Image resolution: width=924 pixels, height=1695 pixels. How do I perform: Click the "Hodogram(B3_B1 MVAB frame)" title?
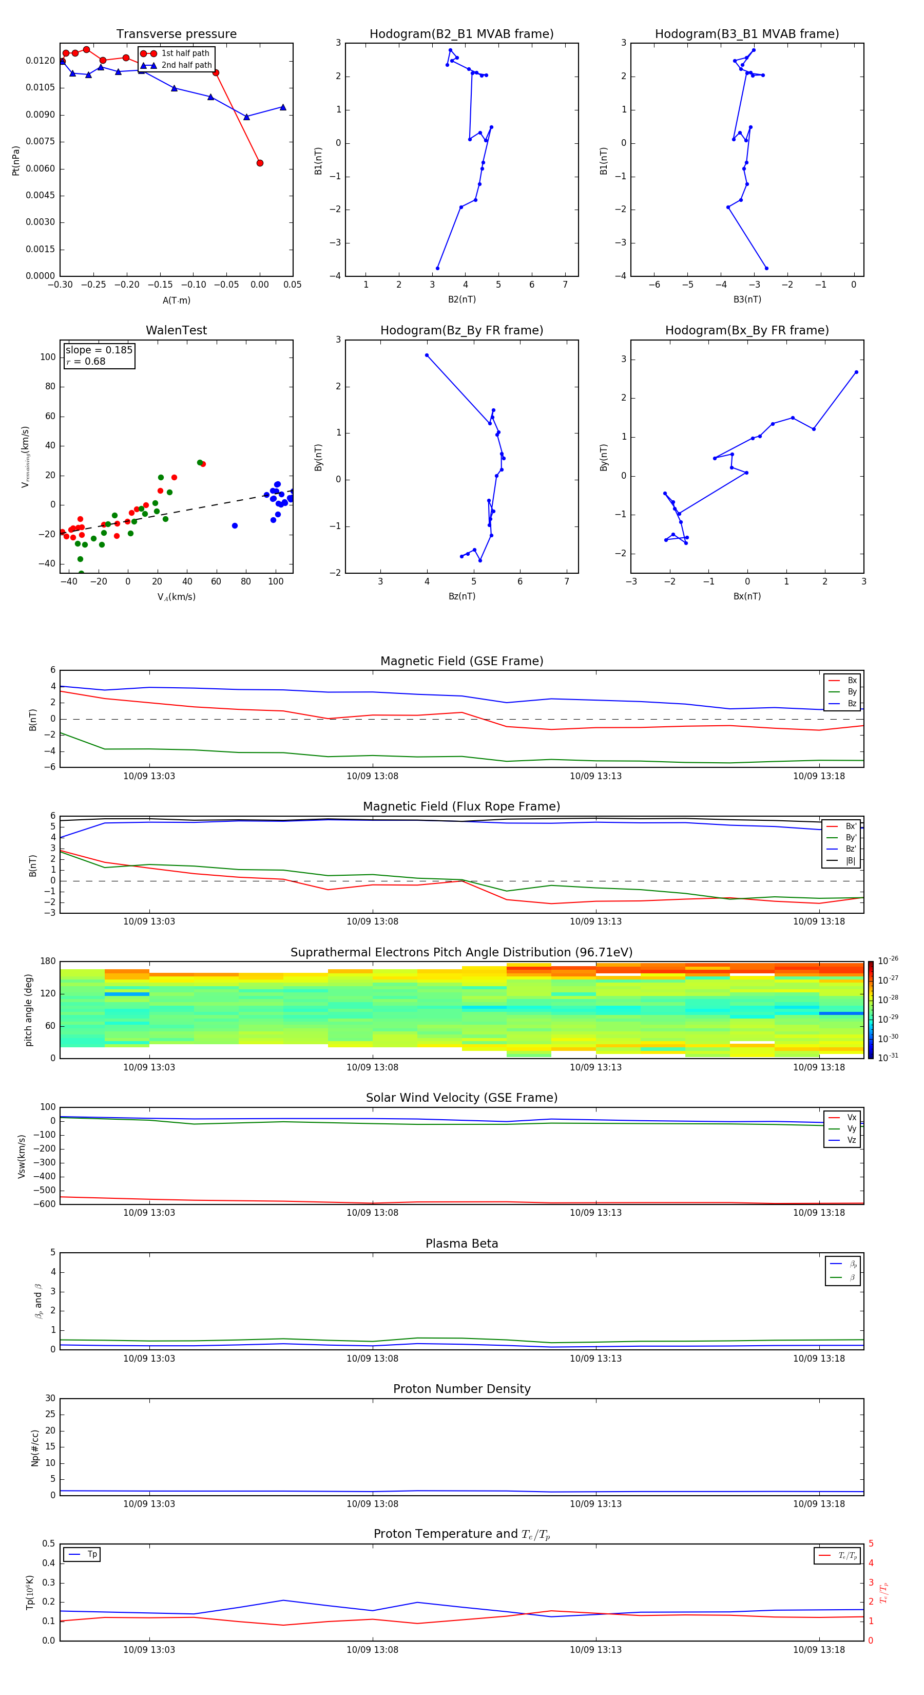pyautogui.click(x=747, y=34)
